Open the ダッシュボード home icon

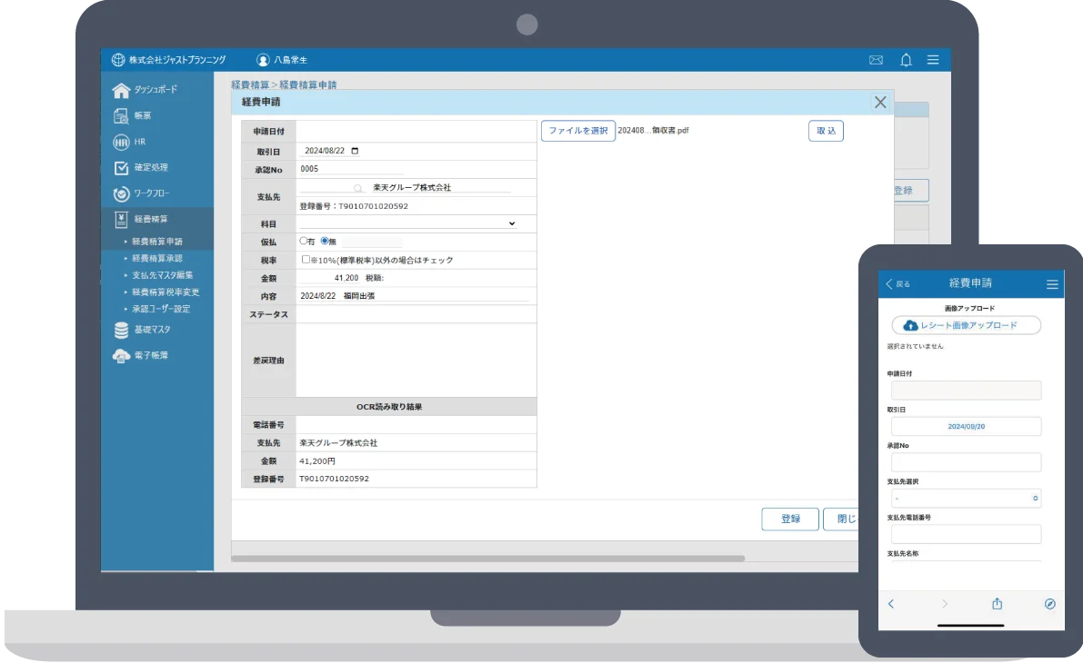click(121, 90)
